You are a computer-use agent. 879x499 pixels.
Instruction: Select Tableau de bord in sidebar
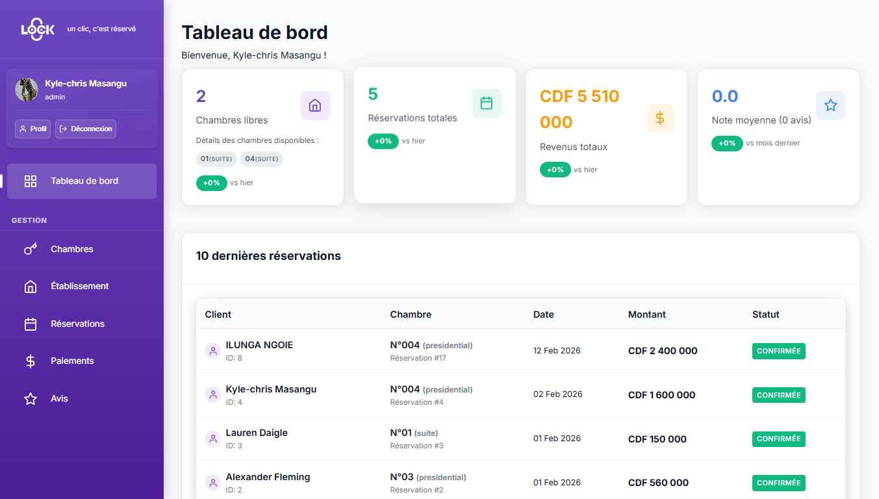(x=82, y=181)
